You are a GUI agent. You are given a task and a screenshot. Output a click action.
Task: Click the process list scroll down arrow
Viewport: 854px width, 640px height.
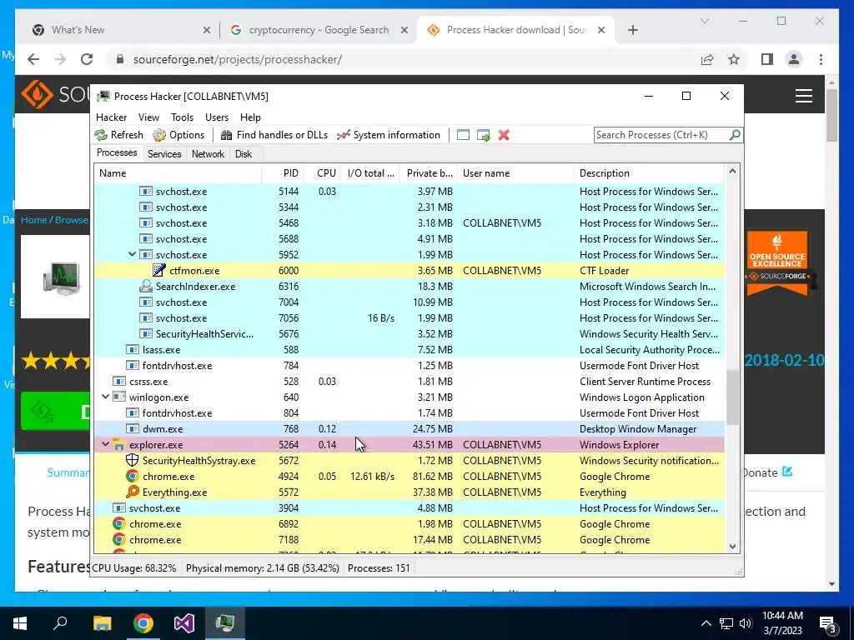[732, 547]
